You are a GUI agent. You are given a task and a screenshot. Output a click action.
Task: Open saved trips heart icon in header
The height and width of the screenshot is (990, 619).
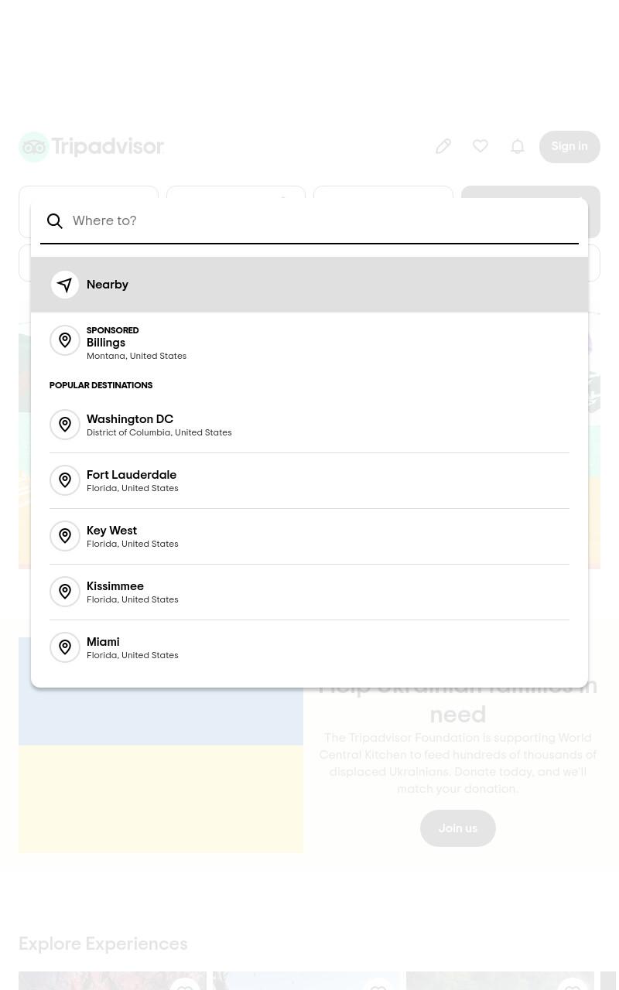point(480,146)
